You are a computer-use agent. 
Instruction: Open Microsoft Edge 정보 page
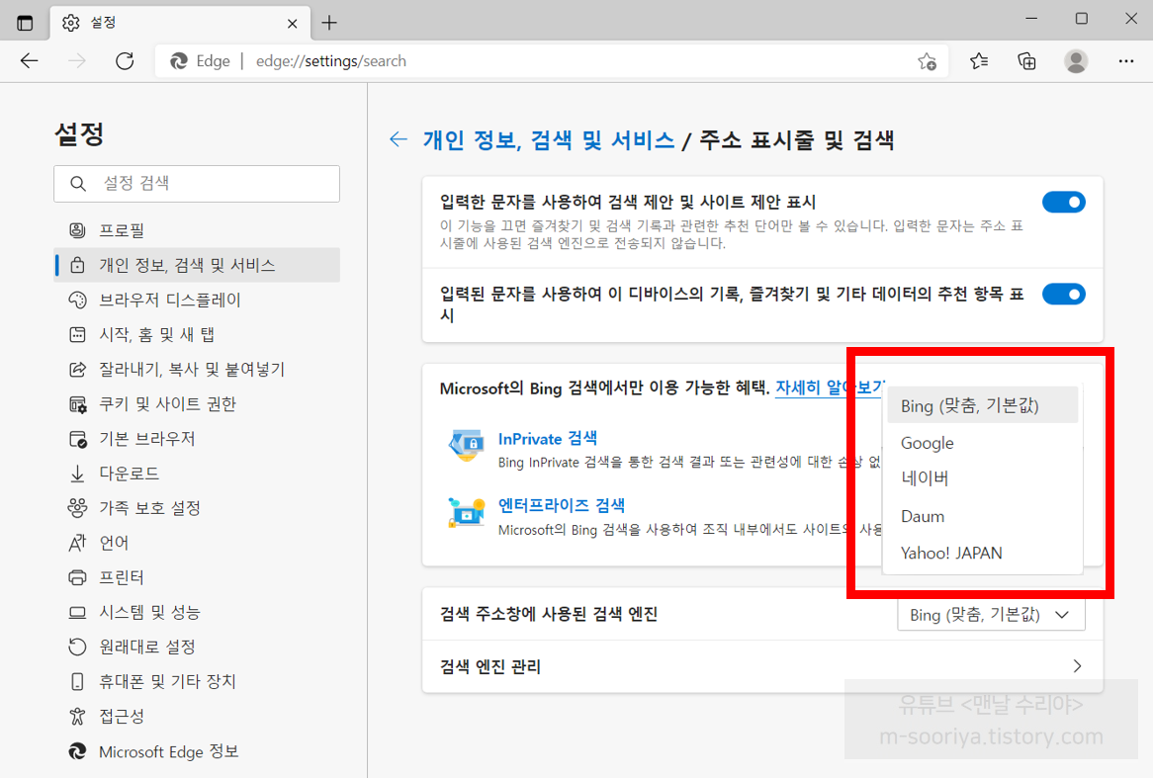[197, 751]
